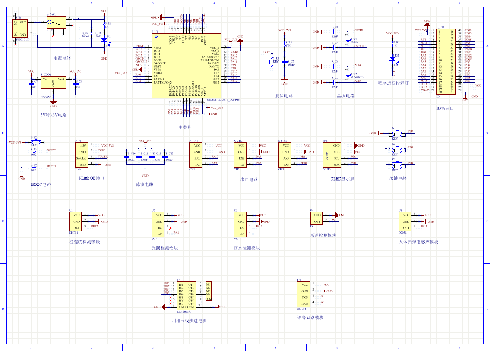Select the OLED display header LED1
490x351 pixels.
pos(332,155)
